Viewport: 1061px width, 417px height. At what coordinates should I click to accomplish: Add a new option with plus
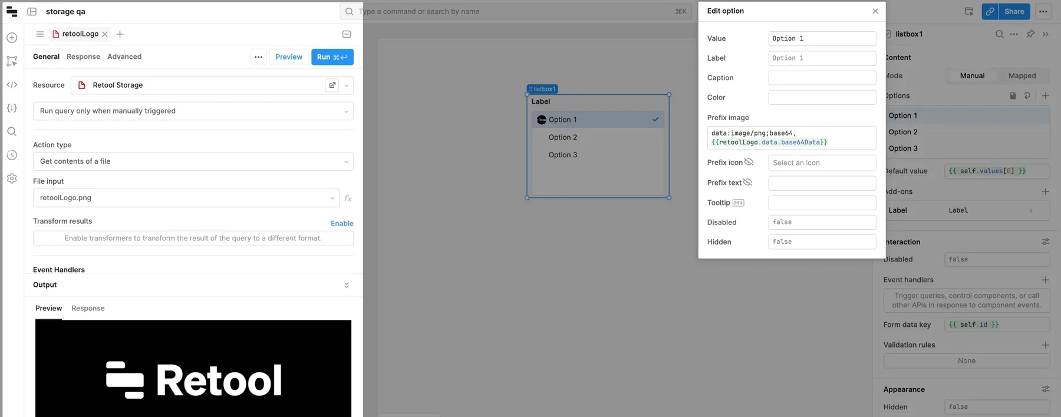1046,95
